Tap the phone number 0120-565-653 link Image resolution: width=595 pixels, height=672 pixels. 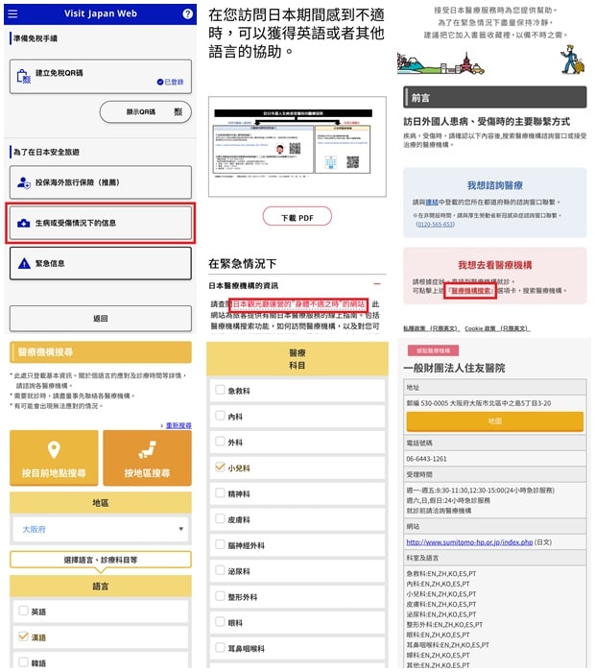click(436, 224)
